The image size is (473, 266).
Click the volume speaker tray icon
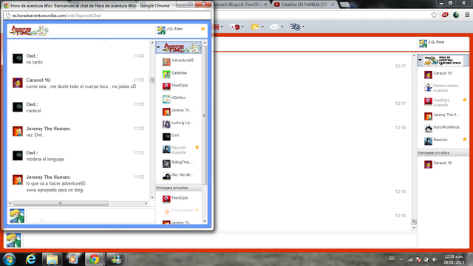click(435, 259)
